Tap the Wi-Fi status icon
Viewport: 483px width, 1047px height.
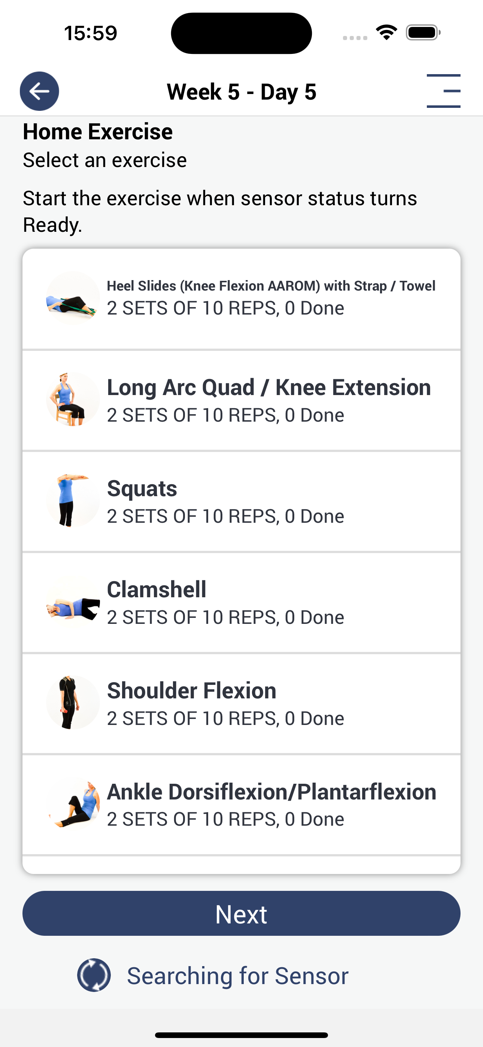(387, 33)
